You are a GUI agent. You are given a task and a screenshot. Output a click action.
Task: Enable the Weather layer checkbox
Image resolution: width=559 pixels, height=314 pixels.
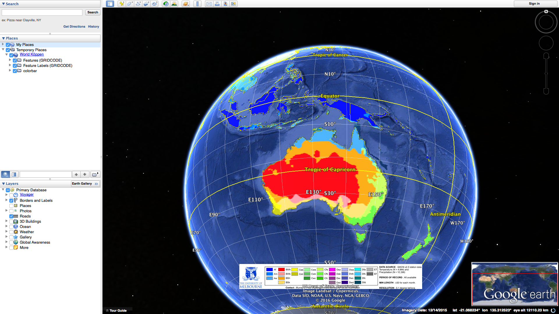[x=11, y=232]
